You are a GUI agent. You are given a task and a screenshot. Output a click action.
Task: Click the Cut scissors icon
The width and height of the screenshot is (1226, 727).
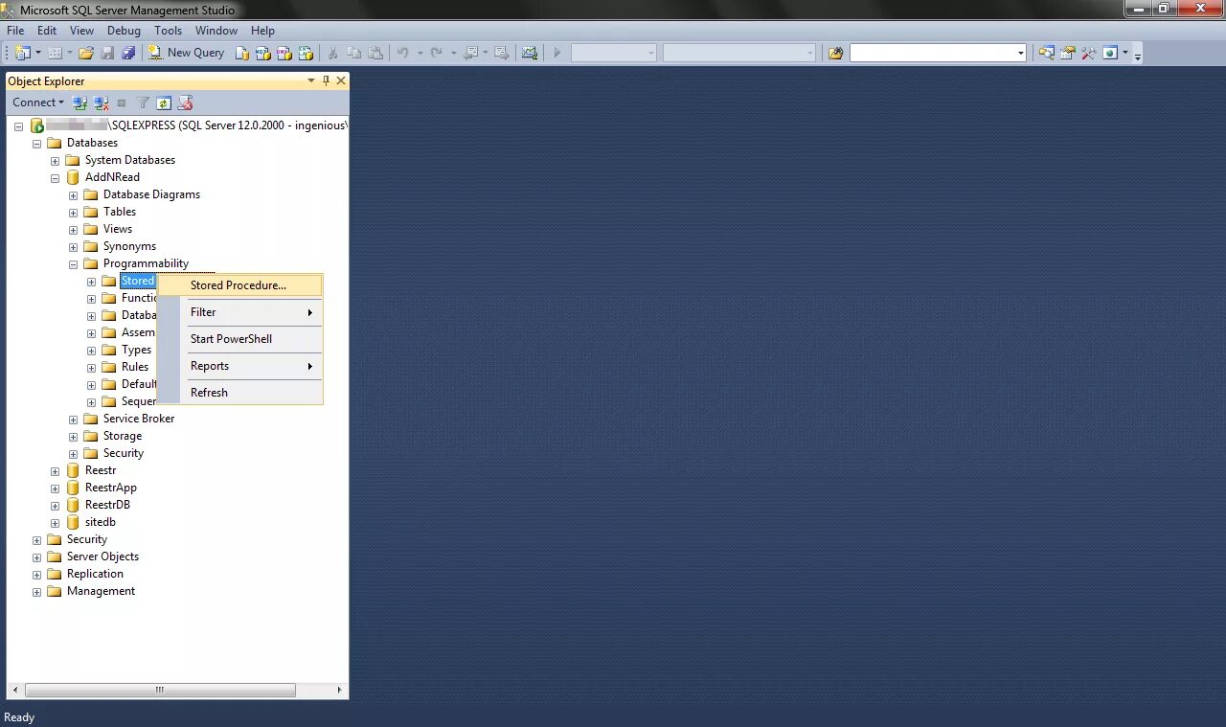click(x=333, y=53)
